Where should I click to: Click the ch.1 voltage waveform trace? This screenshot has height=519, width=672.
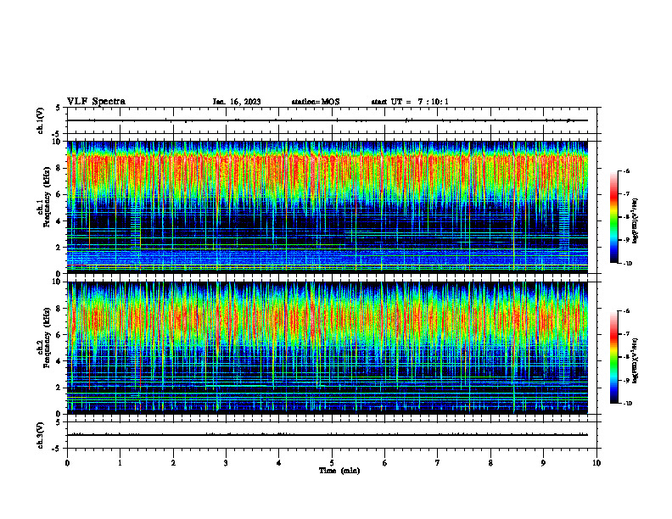click(328, 120)
